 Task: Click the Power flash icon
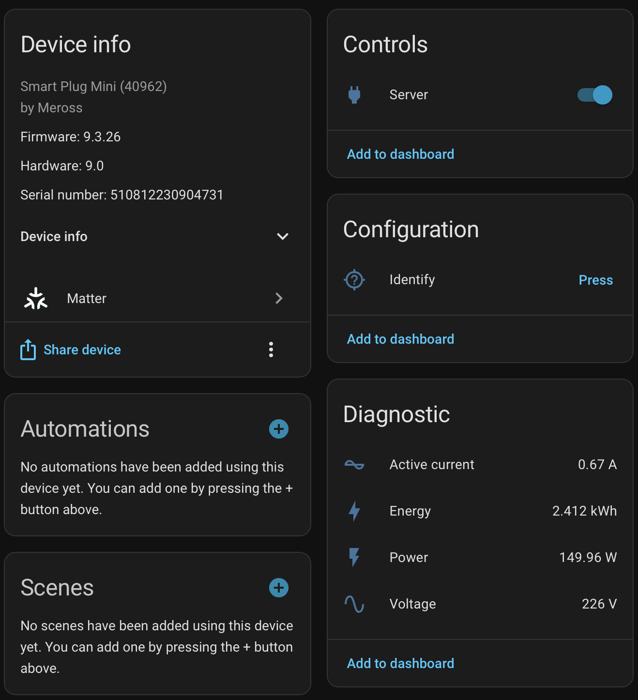[354, 557]
